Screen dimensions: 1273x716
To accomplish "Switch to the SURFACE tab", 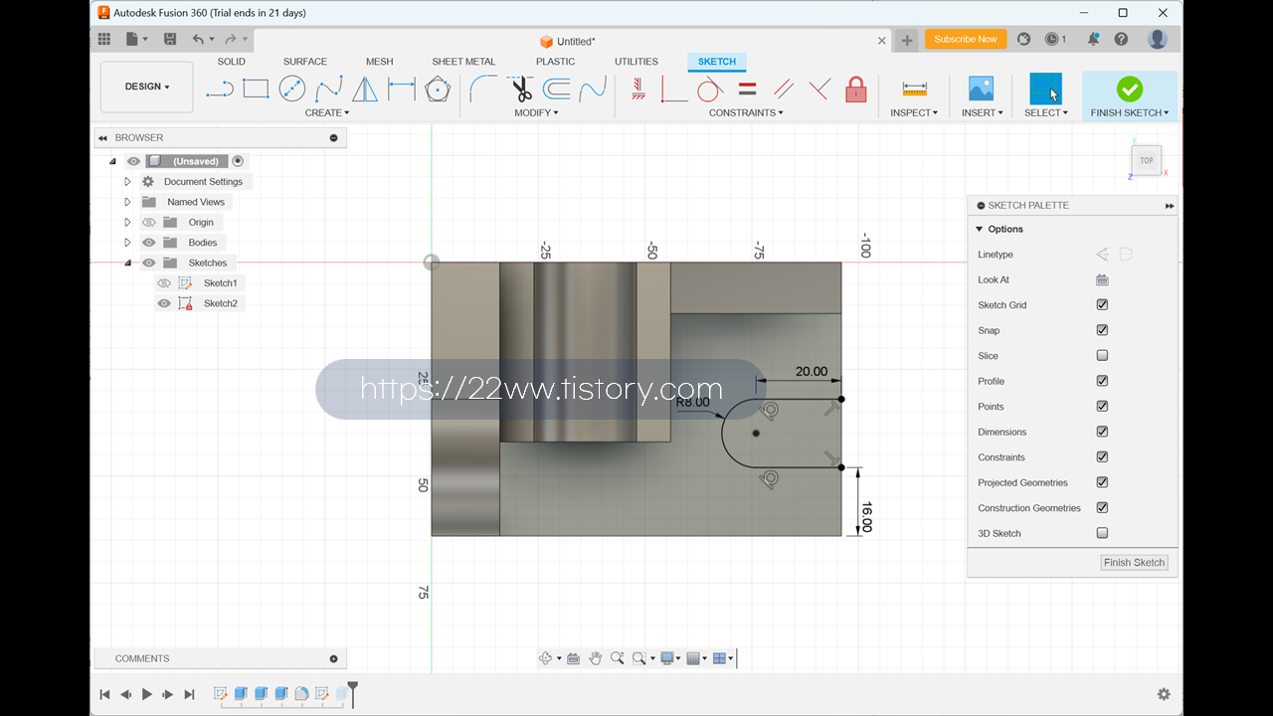I will tap(305, 62).
